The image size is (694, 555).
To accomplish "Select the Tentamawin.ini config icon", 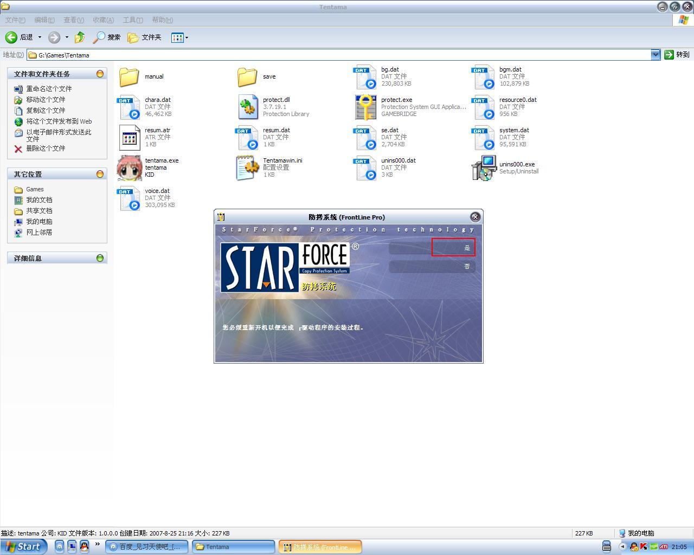I will pos(247,168).
